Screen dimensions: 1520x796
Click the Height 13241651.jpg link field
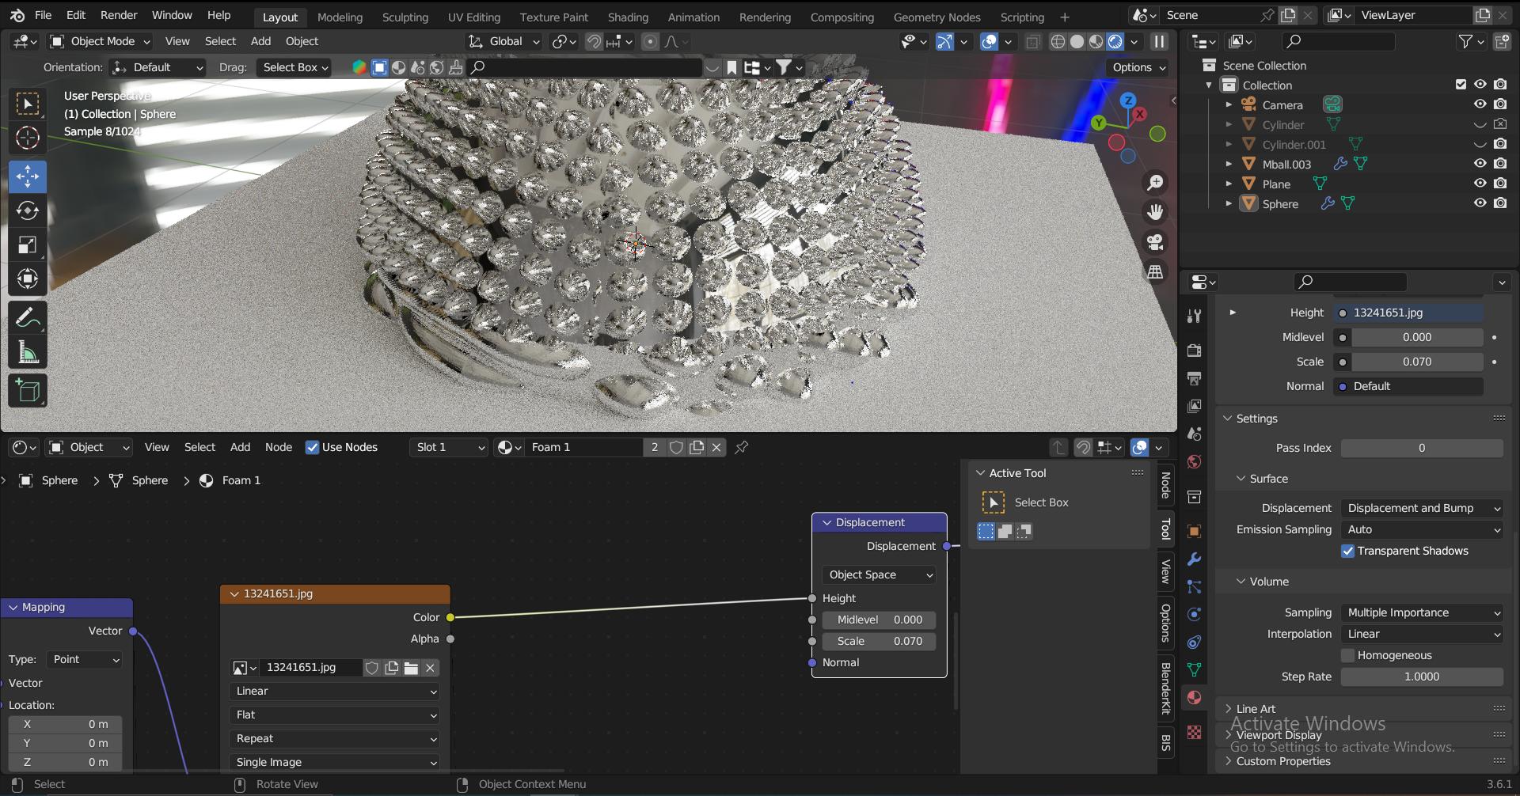coord(1409,313)
